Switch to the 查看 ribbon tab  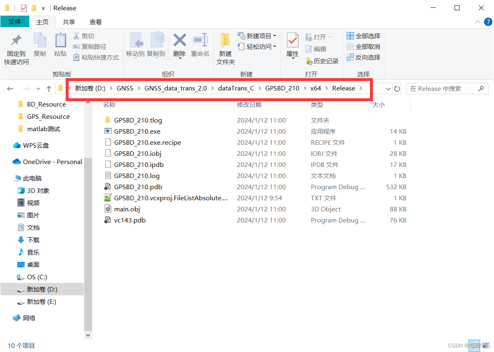click(96, 22)
